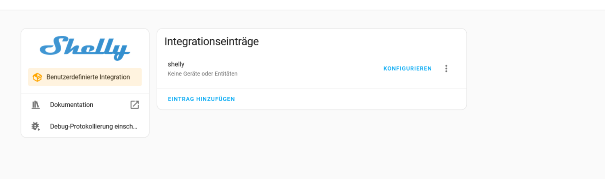Click the Keine Geräte oder Entitäten text

(202, 74)
